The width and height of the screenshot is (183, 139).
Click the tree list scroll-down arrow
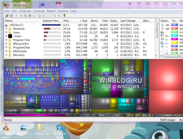pyautogui.click(x=156, y=56)
